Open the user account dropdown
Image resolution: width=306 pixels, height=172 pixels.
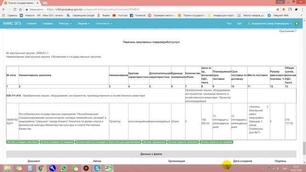pyautogui.click(x=270, y=23)
